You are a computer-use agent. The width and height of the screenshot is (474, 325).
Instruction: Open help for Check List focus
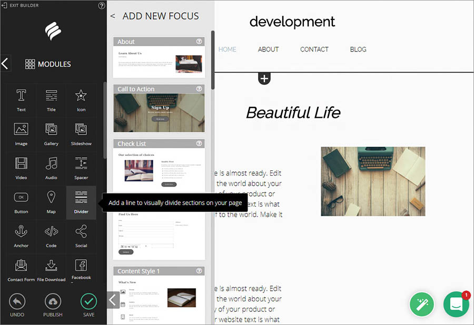click(x=199, y=144)
